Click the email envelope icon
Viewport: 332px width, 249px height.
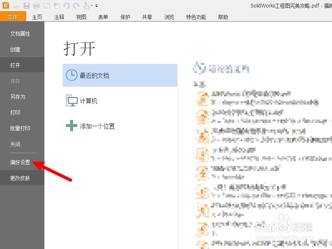(46, 6)
